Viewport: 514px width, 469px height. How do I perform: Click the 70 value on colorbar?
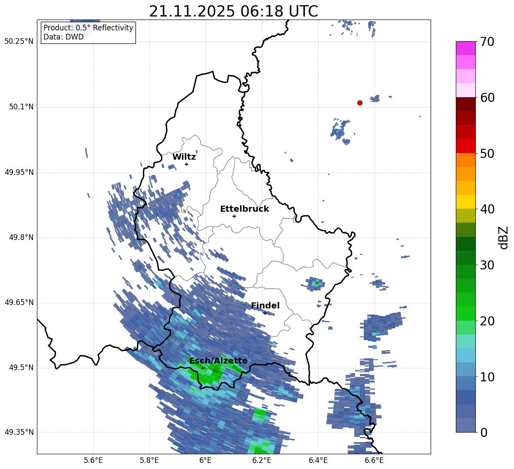pos(487,42)
